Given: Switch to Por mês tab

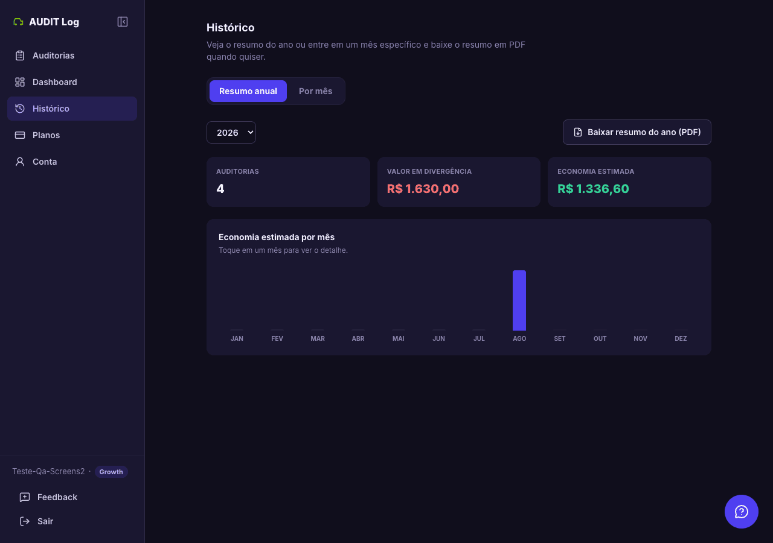Looking at the screenshot, I should [316, 91].
